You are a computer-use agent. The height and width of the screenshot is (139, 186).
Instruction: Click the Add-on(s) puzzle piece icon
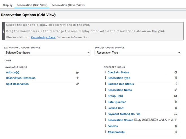pyautogui.click(x=77, y=72)
